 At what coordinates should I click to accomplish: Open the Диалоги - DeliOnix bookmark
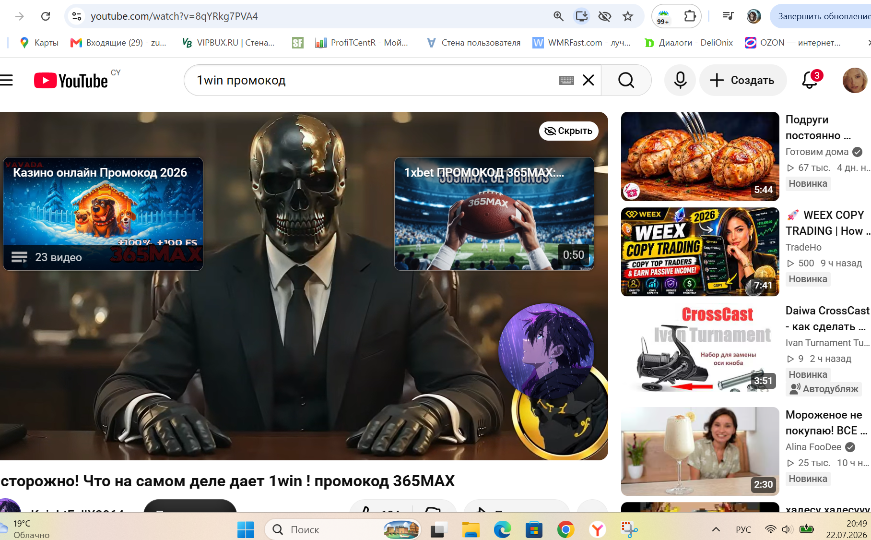pyautogui.click(x=689, y=43)
